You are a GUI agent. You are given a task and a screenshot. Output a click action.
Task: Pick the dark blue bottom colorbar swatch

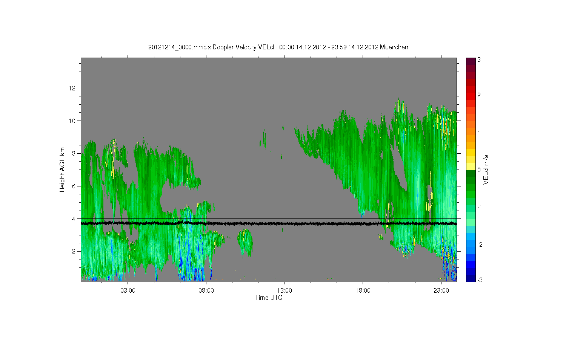[471, 279]
